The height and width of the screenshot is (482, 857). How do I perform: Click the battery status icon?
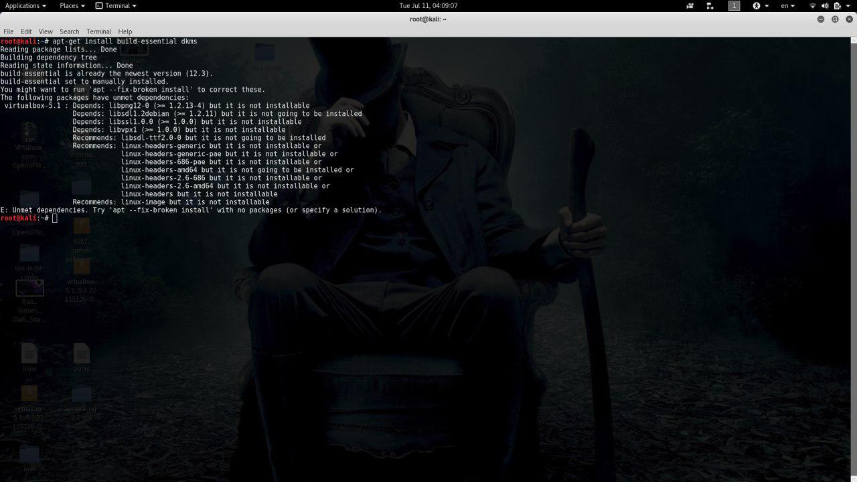coord(836,6)
